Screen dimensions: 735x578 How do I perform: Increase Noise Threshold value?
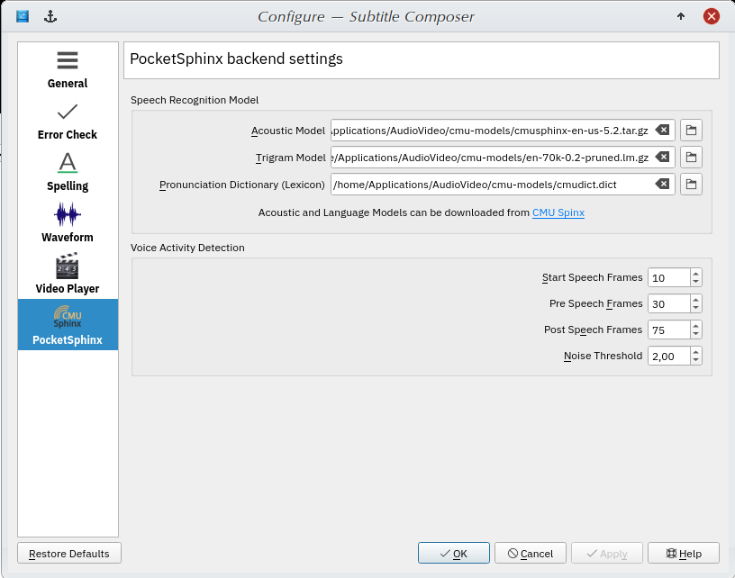click(696, 352)
